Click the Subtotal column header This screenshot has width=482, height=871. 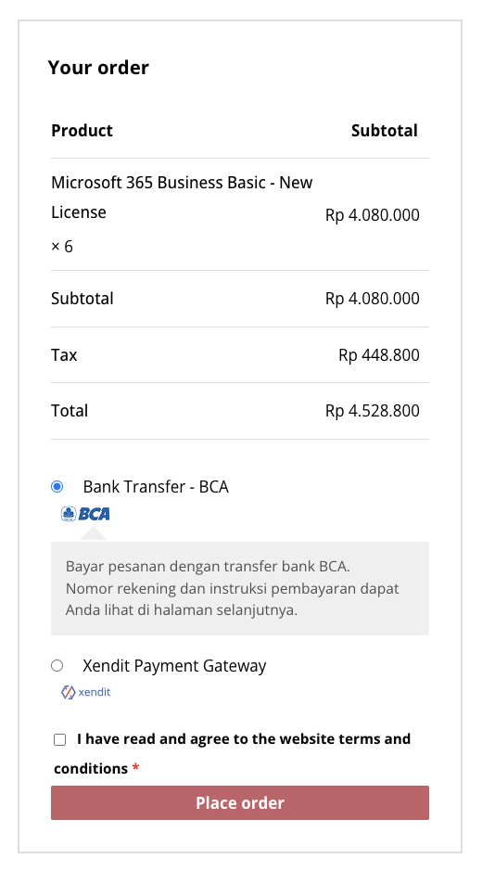[385, 131]
